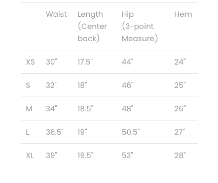Select the XL length value 19.5"

[x=86, y=156]
